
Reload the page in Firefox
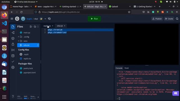(21, 12)
